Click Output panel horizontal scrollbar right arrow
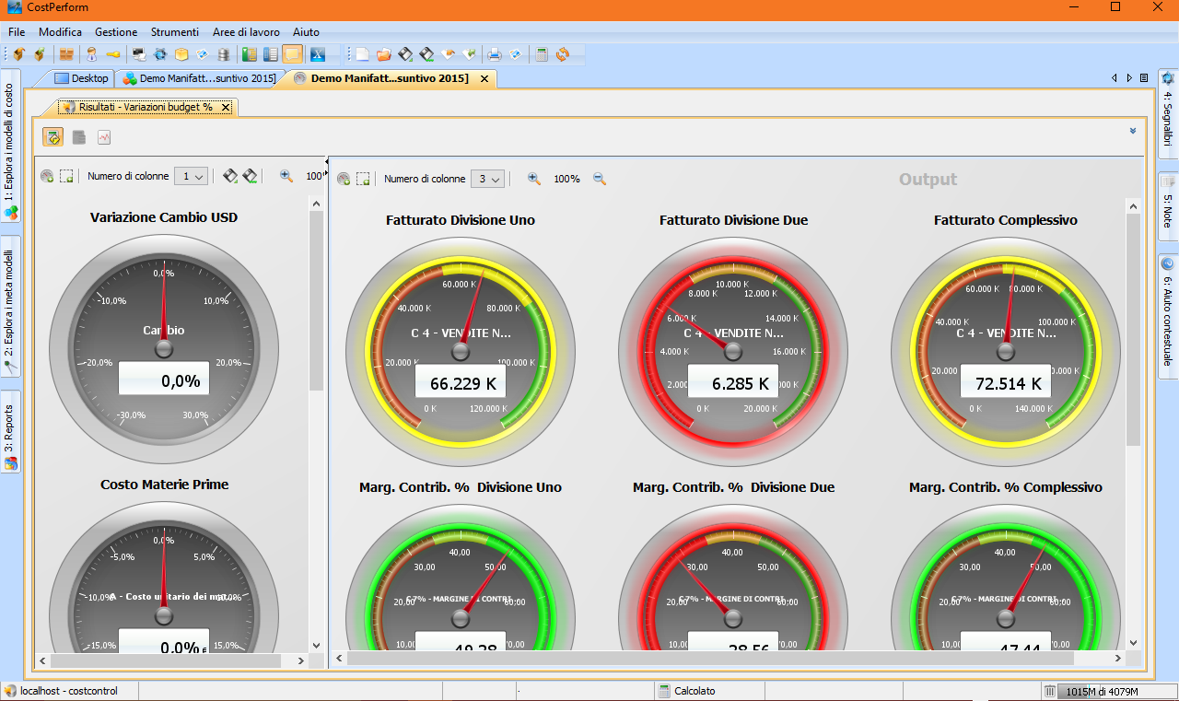1179x701 pixels. click(1118, 659)
